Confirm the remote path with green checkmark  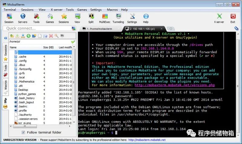pos(73,42)
